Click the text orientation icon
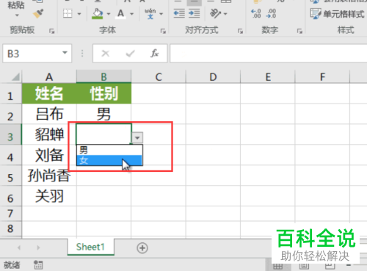The height and width of the screenshot is (271, 367). pos(215,13)
